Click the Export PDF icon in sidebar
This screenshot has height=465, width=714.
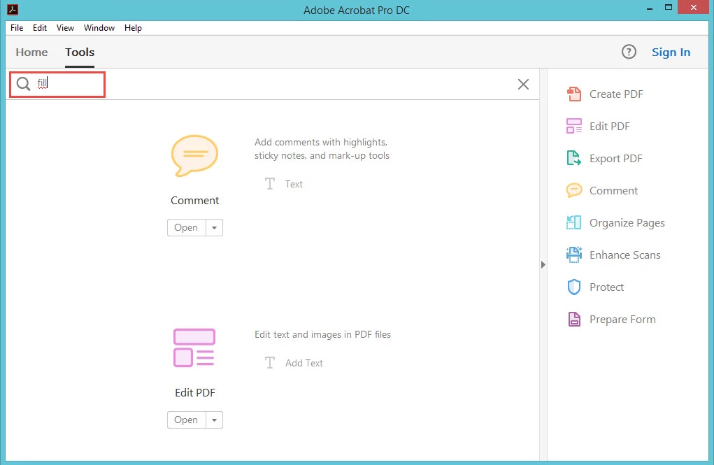coord(573,159)
